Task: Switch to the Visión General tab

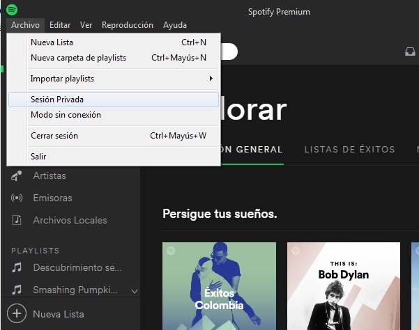Action: click(252, 150)
